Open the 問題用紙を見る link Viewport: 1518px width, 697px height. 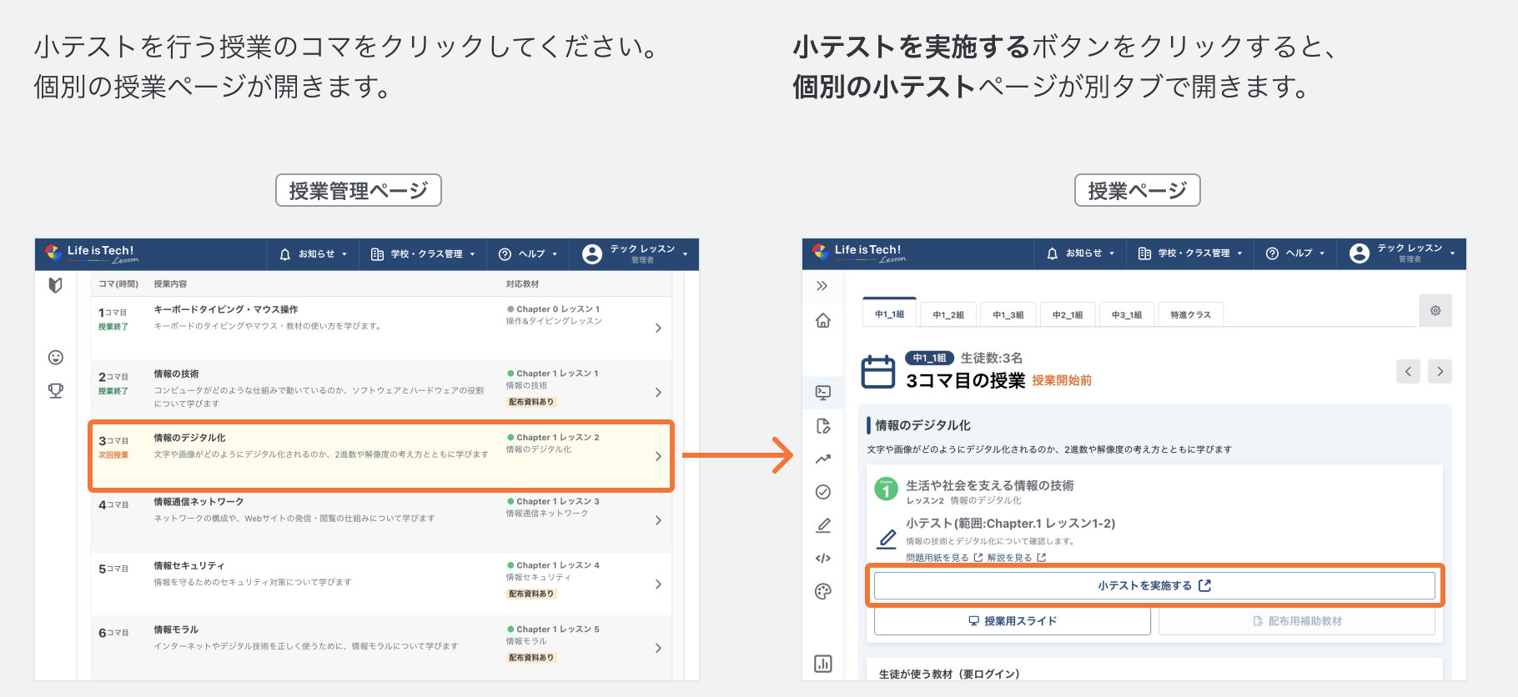(944, 558)
